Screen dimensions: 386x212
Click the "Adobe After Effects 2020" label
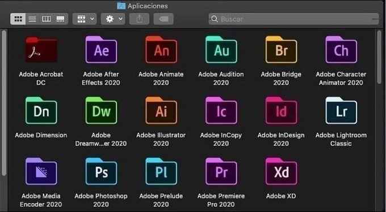(101, 78)
